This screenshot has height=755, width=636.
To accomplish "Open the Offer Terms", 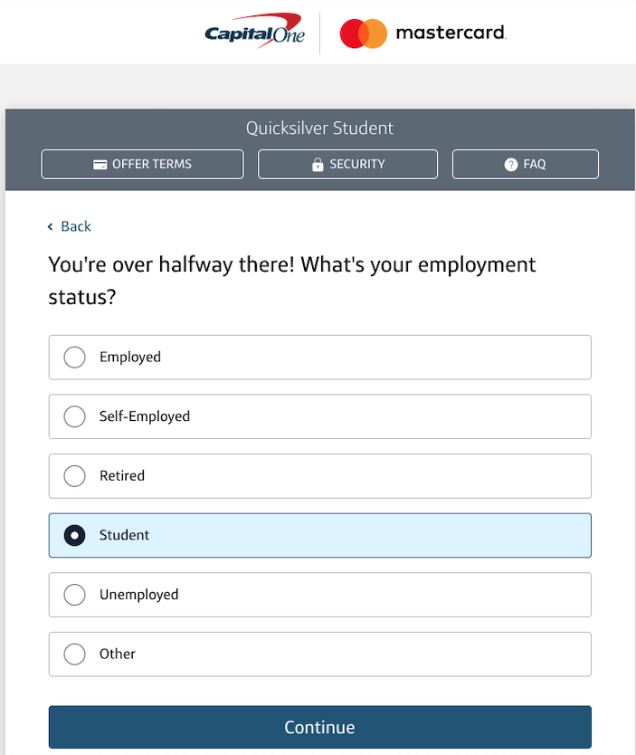I will point(142,164).
